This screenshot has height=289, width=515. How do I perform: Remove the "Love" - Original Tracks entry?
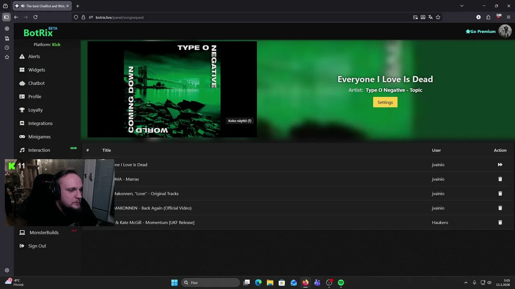[x=500, y=193]
